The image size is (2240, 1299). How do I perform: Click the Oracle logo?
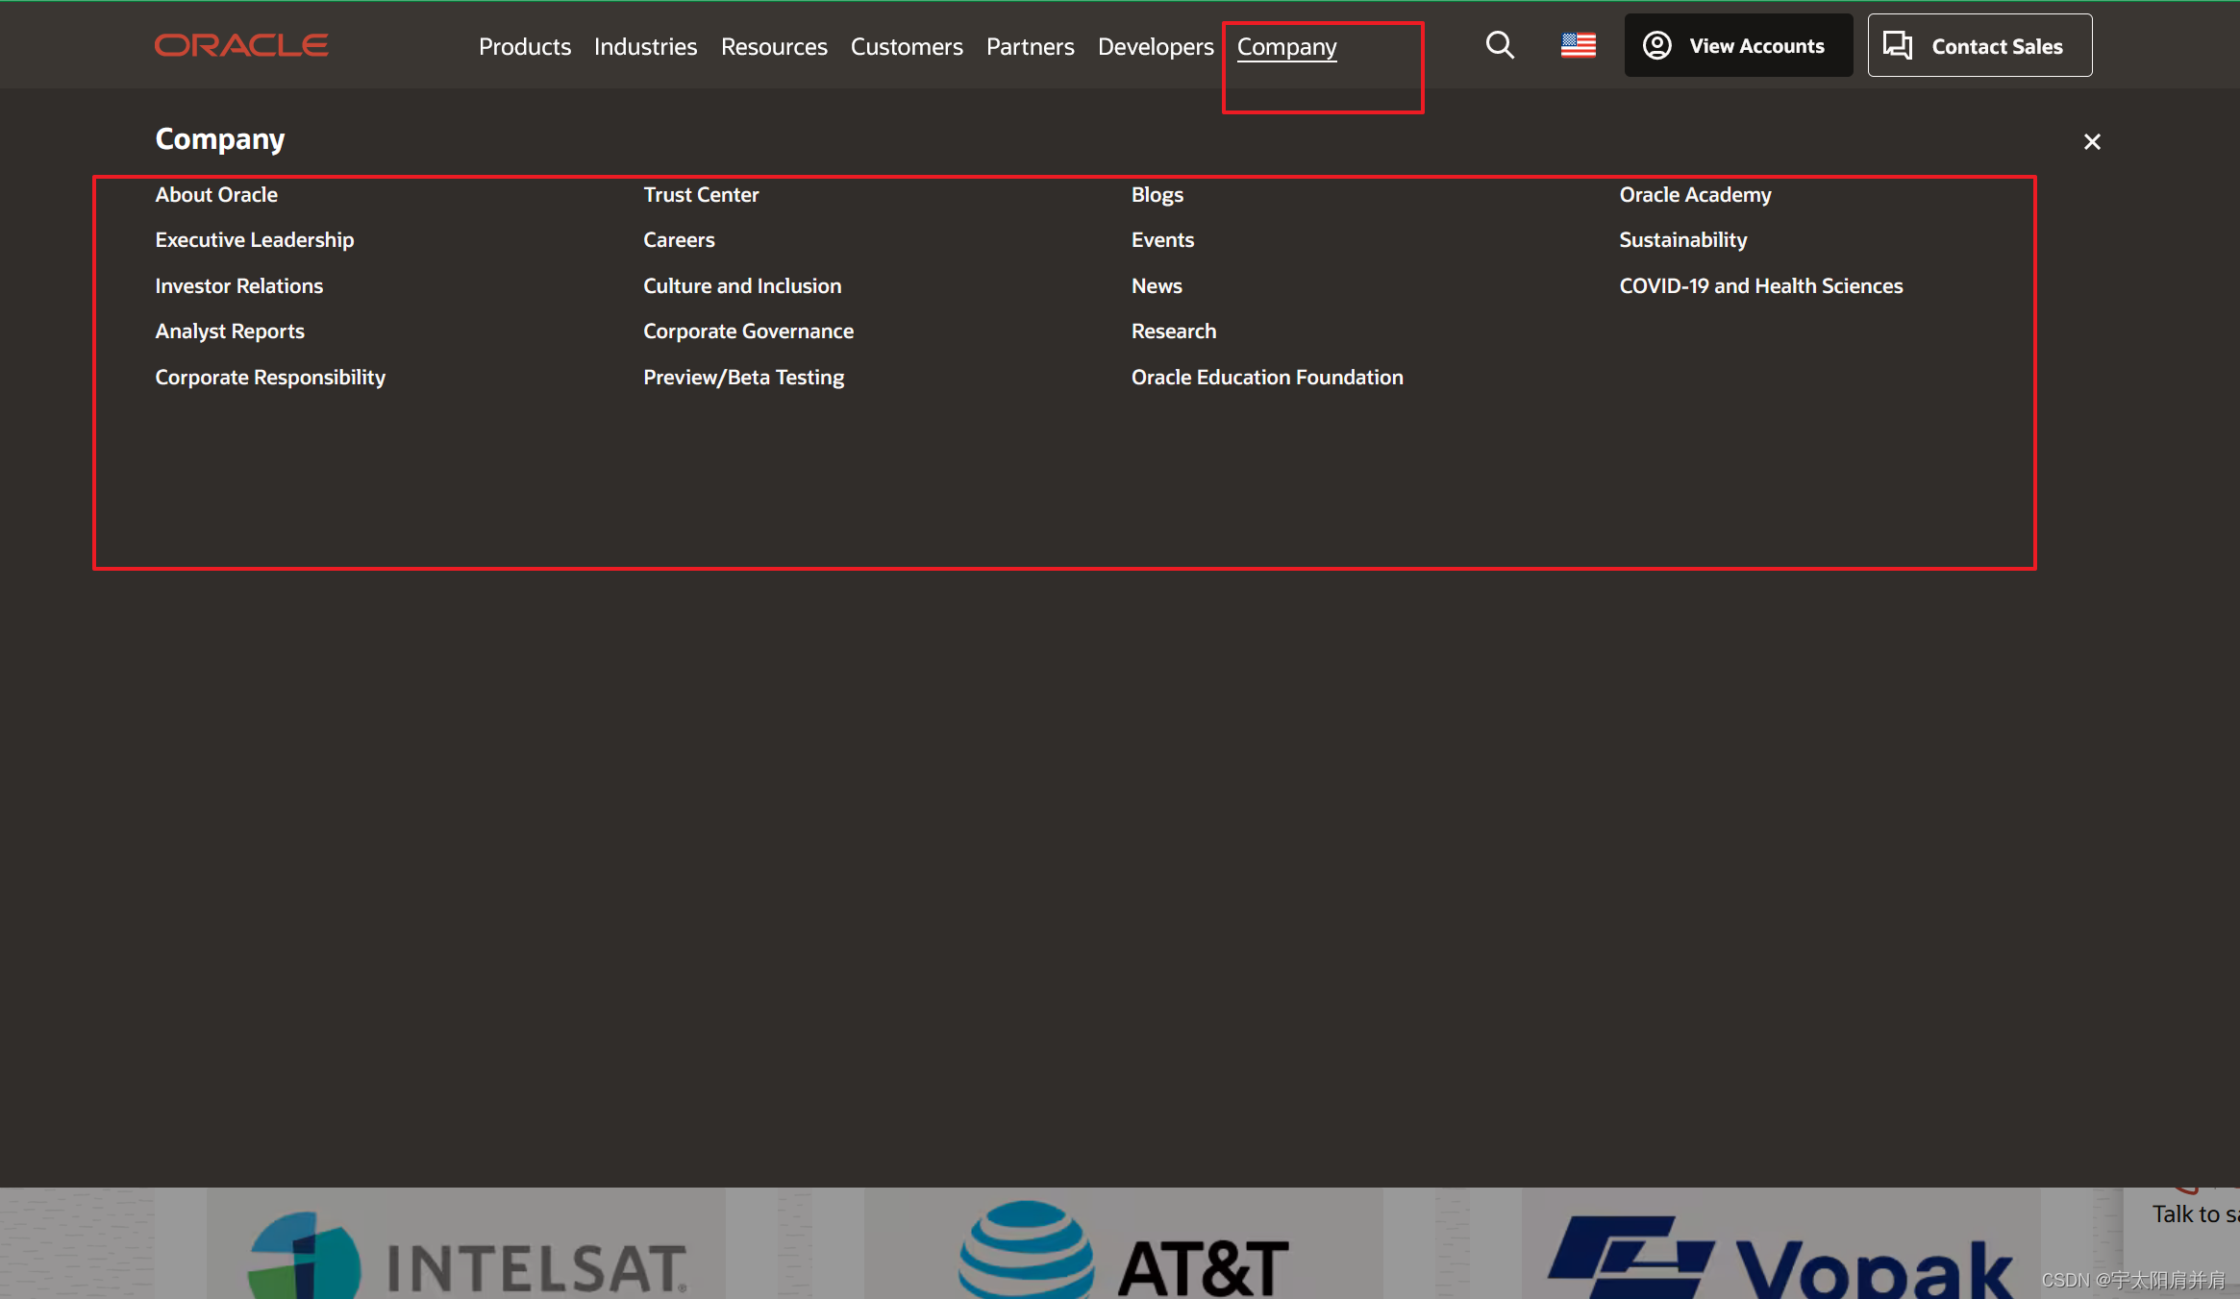(x=241, y=45)
